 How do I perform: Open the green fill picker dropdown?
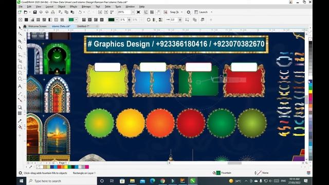76,20
